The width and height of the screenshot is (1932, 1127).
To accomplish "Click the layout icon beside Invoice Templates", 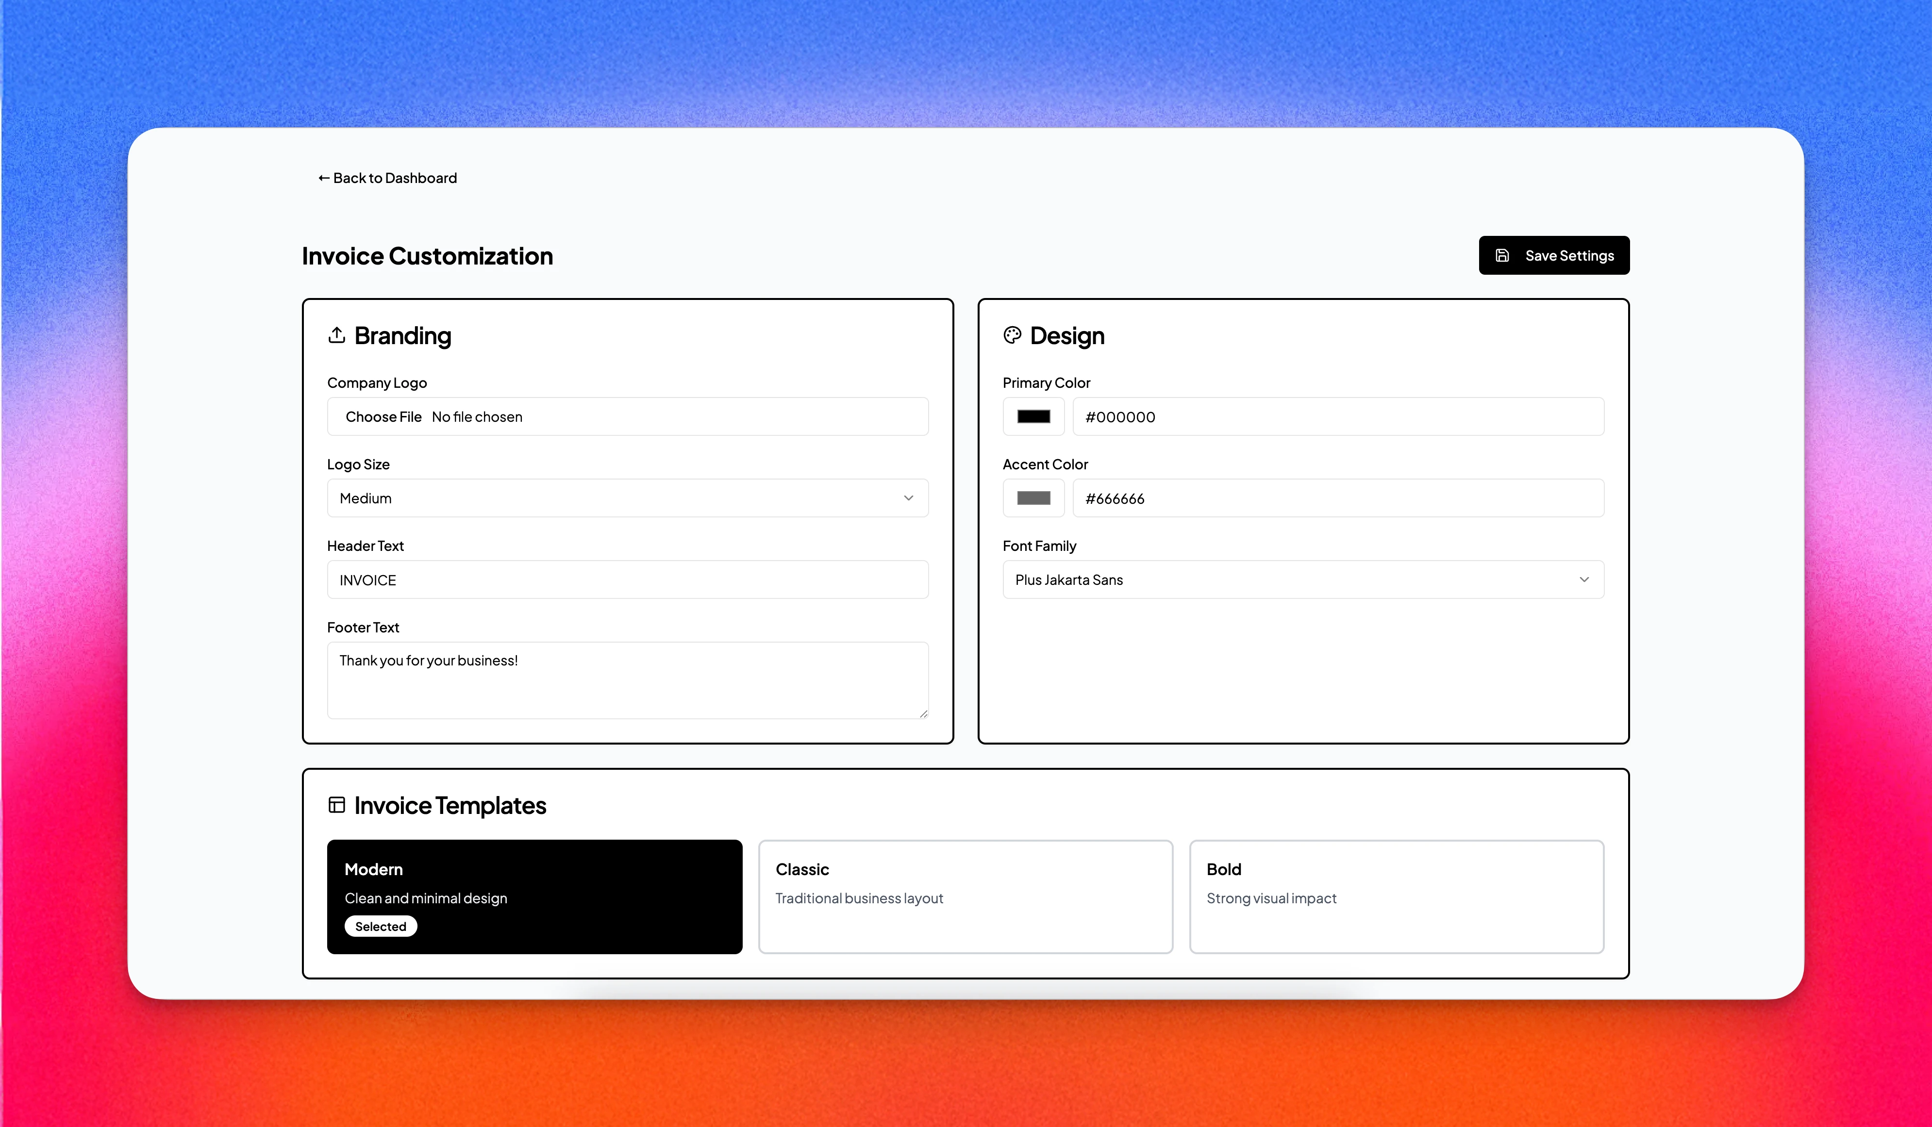I will click(x=336, y=805).
